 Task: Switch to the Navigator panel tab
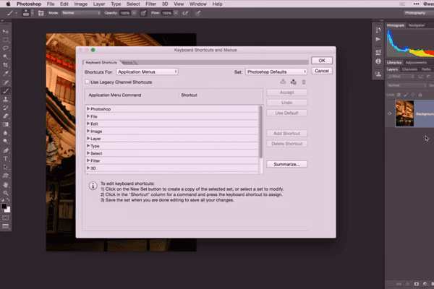tap(417, 25)
